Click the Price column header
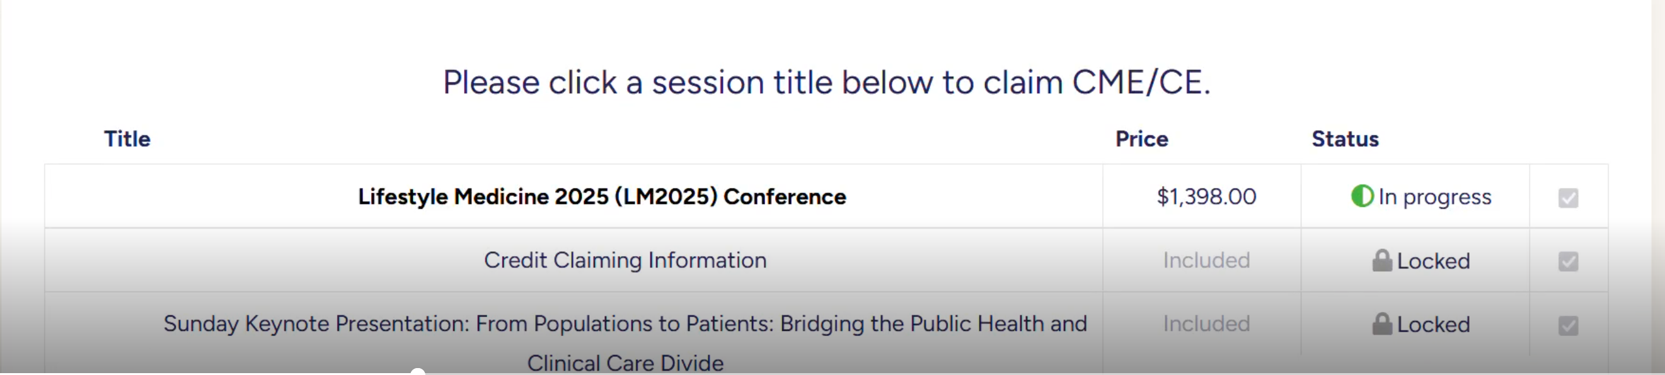The height and width of the screenshot is (375, 1665). pos(1141,139)
